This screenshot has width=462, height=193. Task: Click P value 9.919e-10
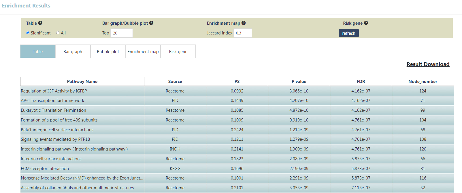click(x=299, y=120)
